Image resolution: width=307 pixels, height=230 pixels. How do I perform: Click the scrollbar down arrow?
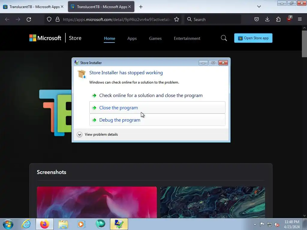[x=304, y=216]
